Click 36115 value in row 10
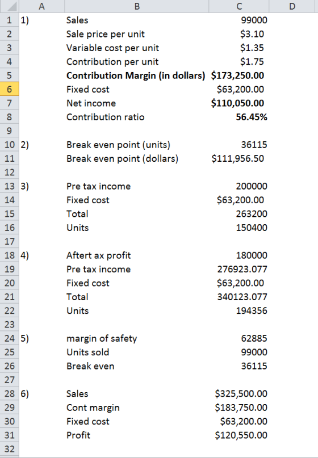This screenshot has height=458, width=318. pyautogui.click(x=239, y=145)
